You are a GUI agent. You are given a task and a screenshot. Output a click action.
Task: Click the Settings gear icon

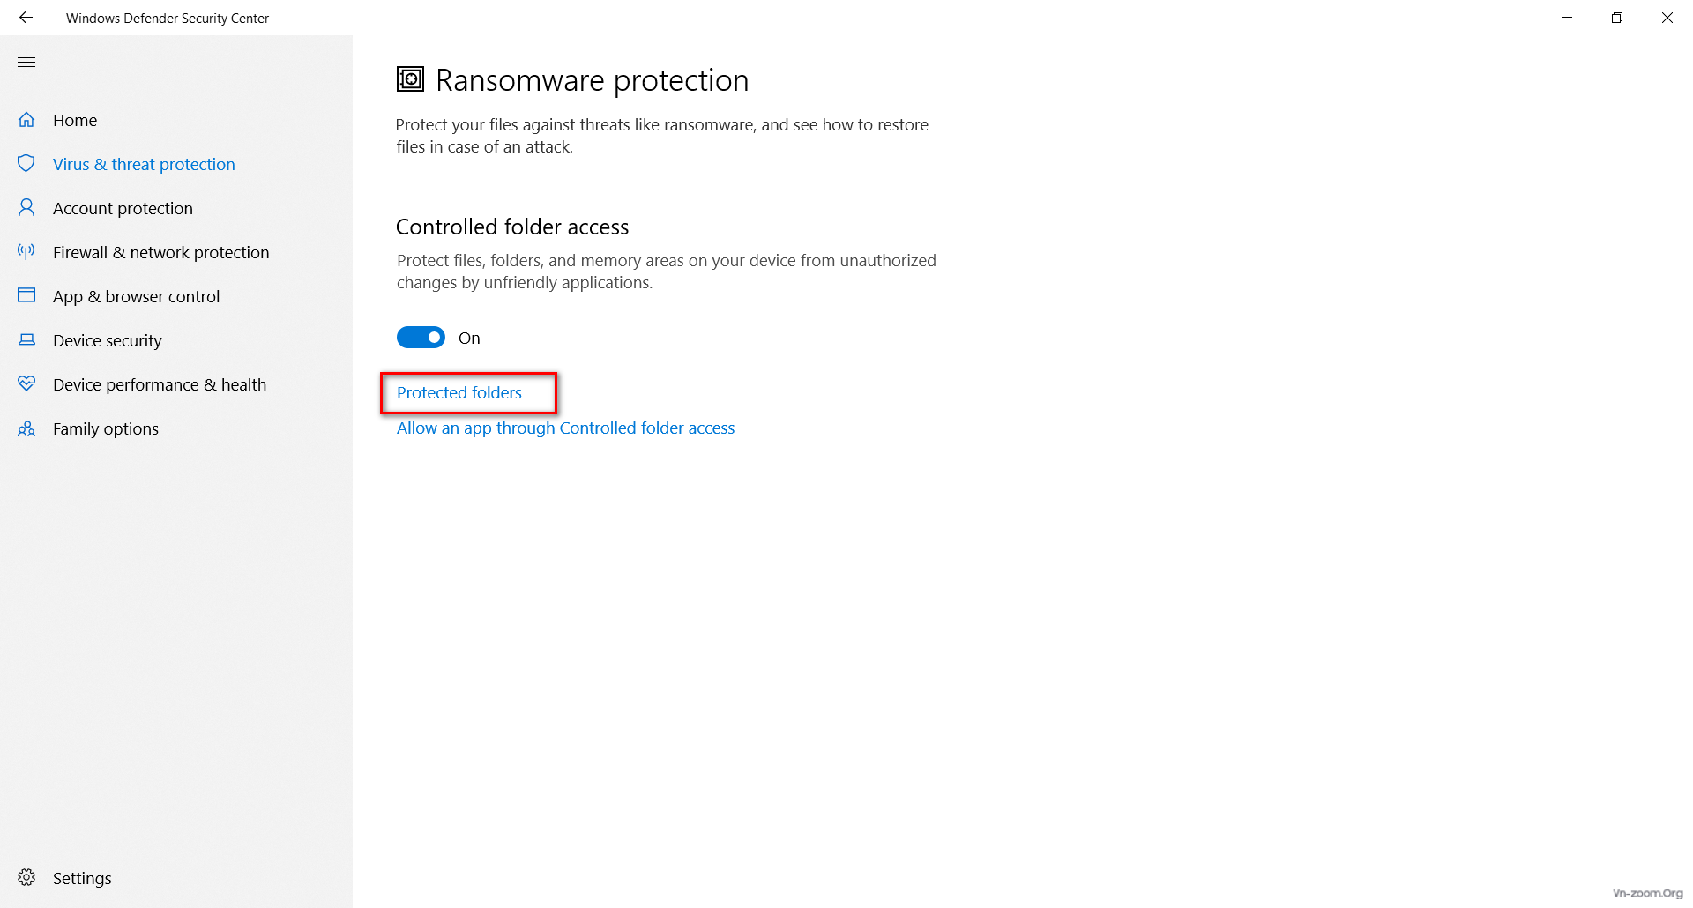(26, 877)
